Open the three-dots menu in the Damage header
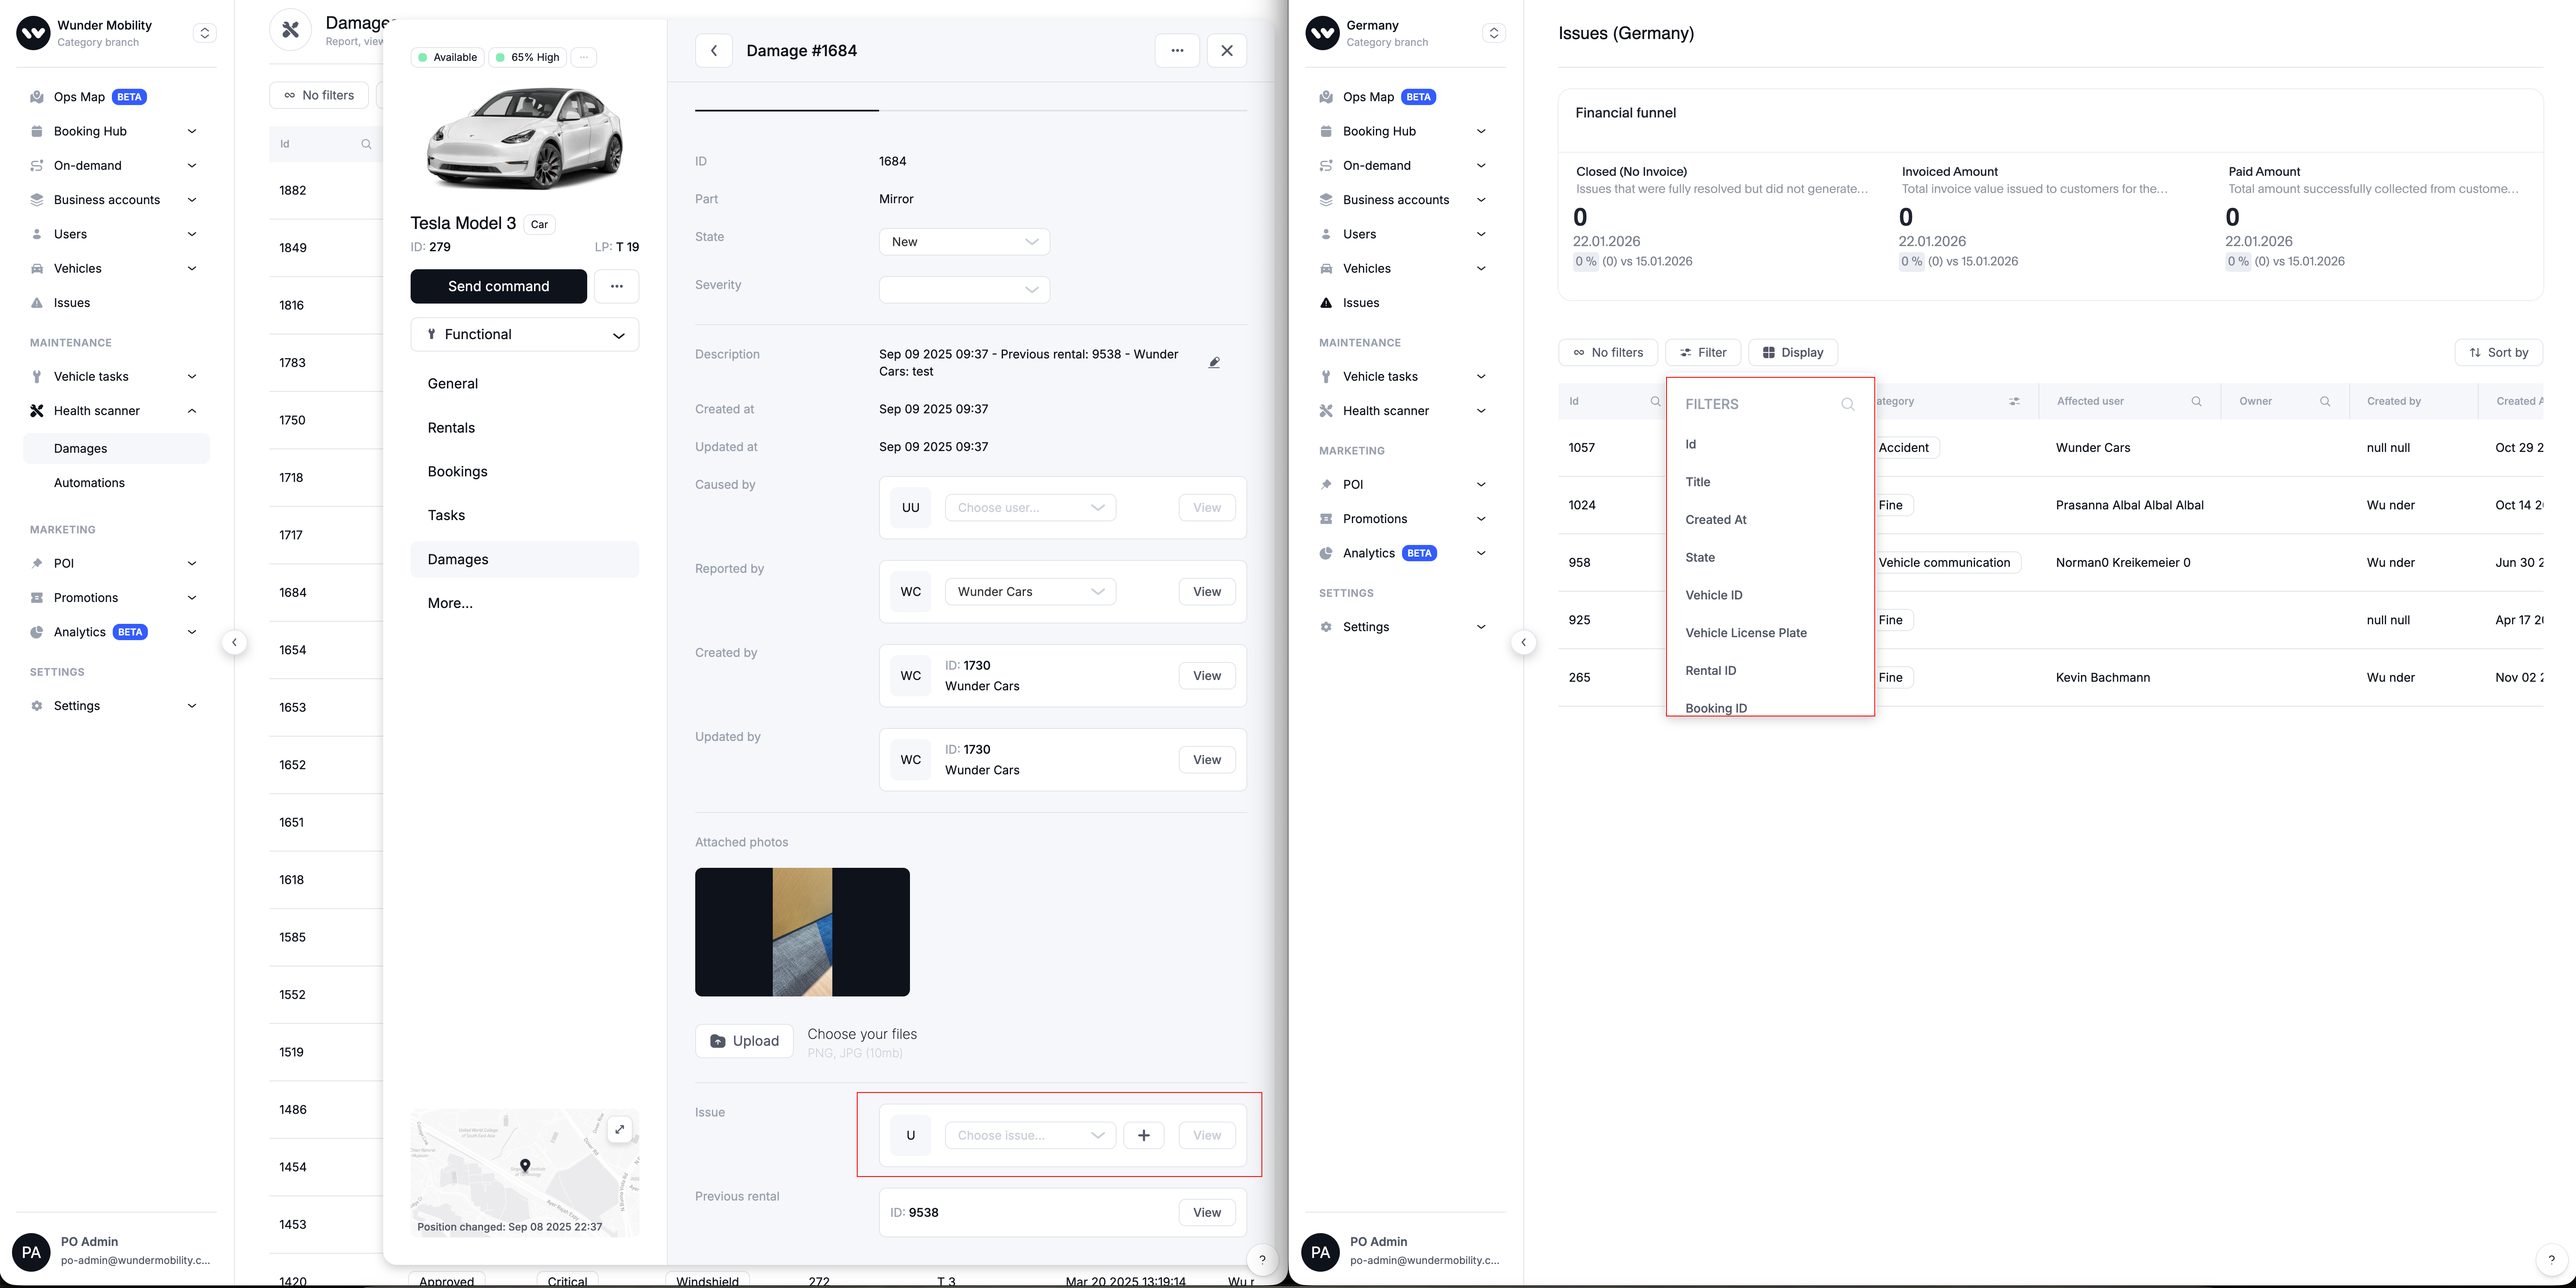Screen dimensions: 2576x1288 click(1177, 51)
